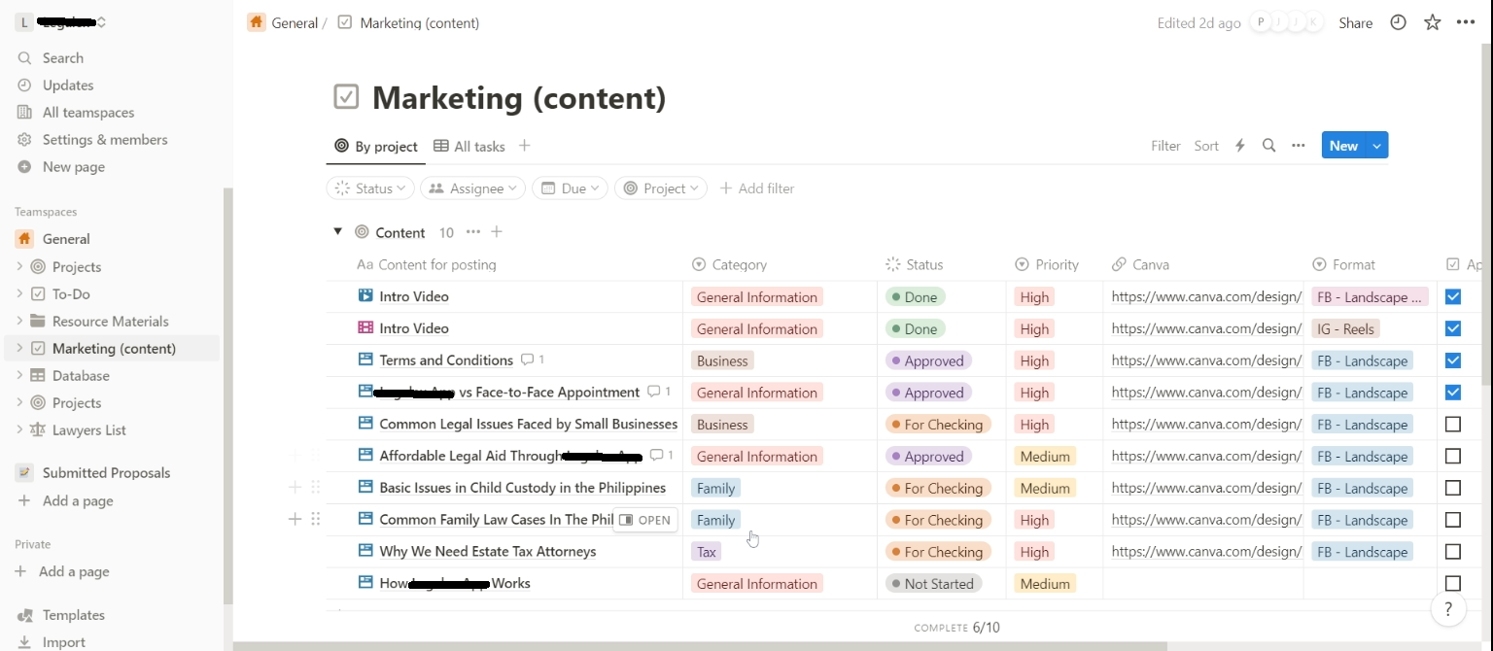Open page history clock icon
This screenshot has height=651, width=1493.
[1398, 22]
